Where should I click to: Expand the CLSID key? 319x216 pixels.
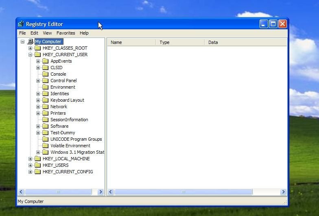click(x=38, y=68)
